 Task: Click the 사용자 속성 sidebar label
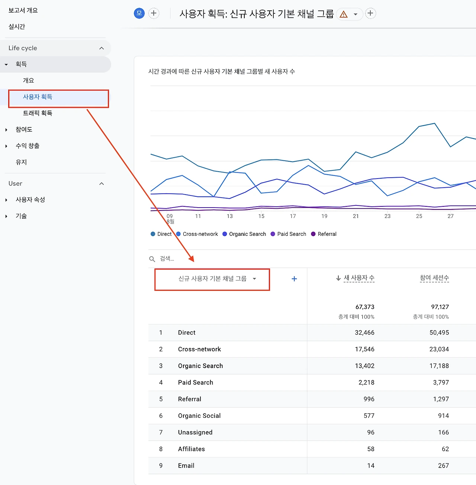point(30,200)
